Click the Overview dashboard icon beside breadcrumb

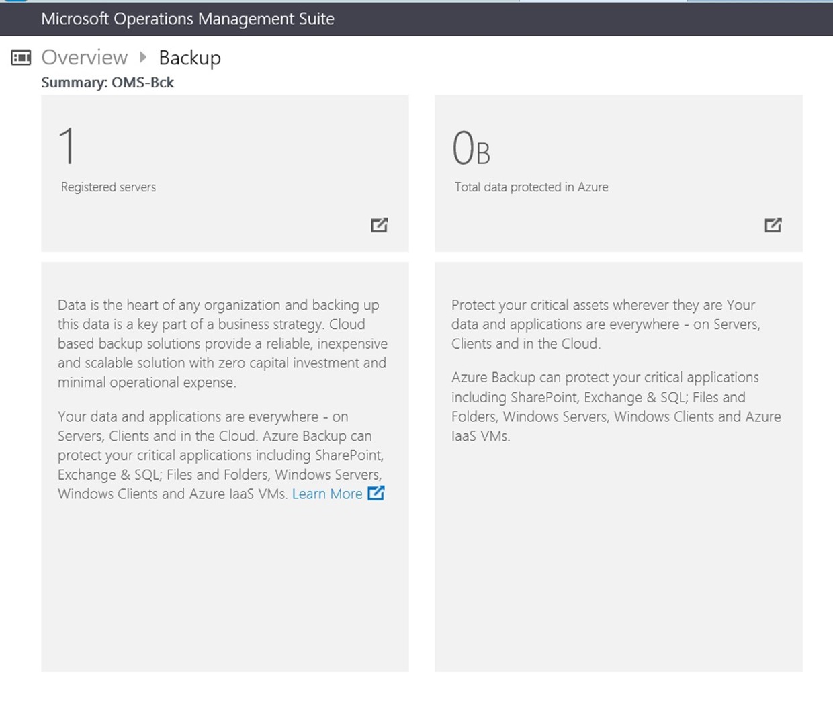point(21,58)
